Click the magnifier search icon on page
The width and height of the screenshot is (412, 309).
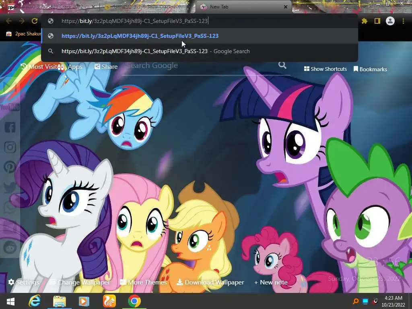[282, 65]
